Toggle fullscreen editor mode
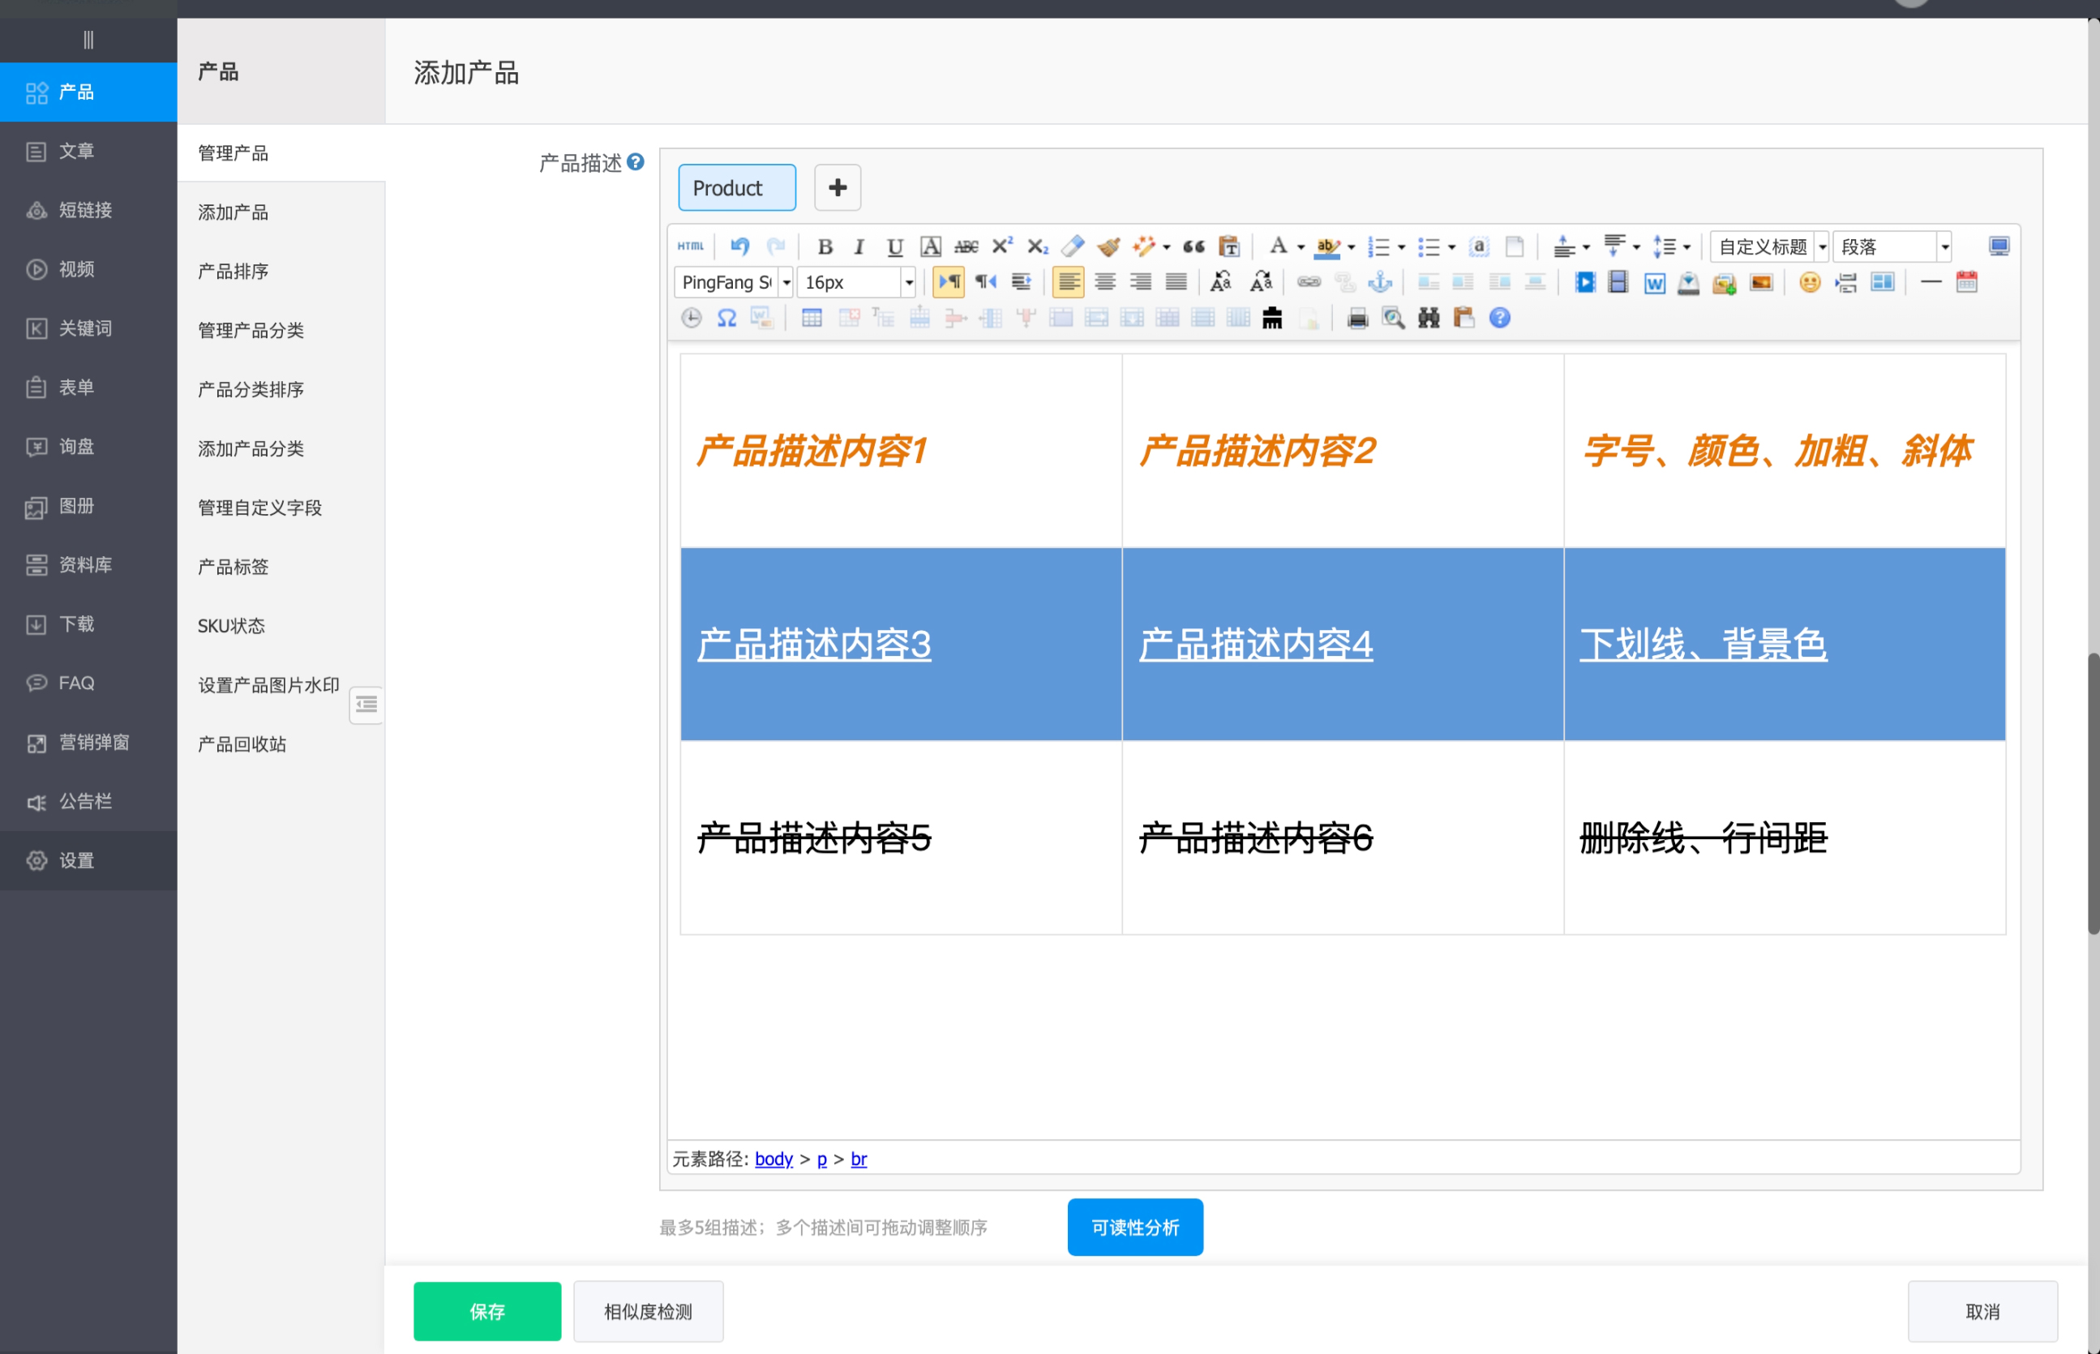This screenshot has height=1354, width=2100. point(1998,246)
